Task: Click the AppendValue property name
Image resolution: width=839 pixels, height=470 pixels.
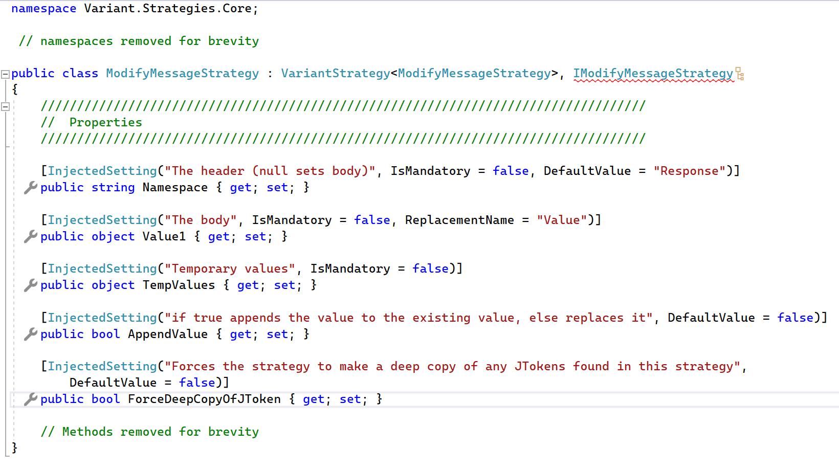Action: point(168,334)
